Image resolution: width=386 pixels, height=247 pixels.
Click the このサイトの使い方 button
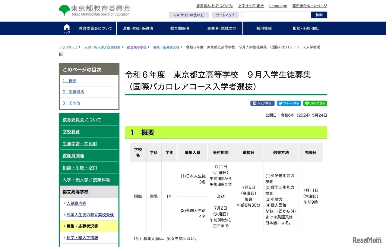point(188,15)
